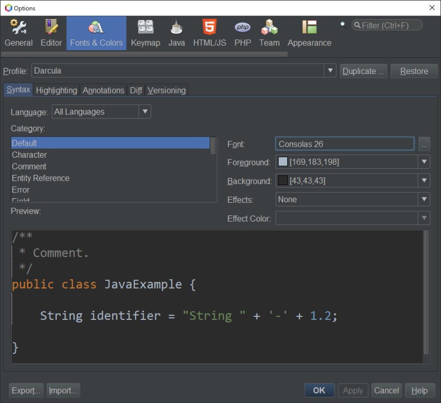The height and width of the screenshot is (403, 441).
Task: Select Comment in the Category list
Action: click(29, 166)
